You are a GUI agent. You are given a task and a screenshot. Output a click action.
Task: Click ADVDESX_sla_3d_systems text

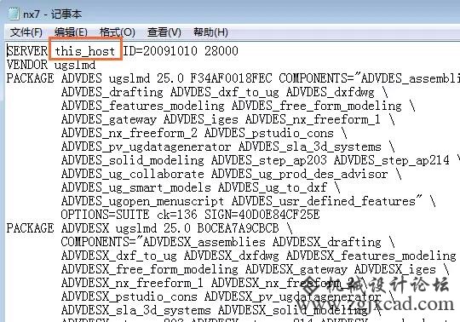[136, 310]
